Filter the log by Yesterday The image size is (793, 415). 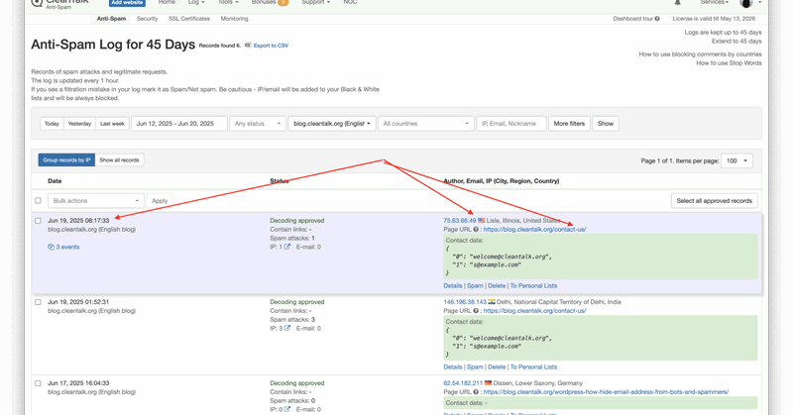pyautogui.click(x=79, y=124)
